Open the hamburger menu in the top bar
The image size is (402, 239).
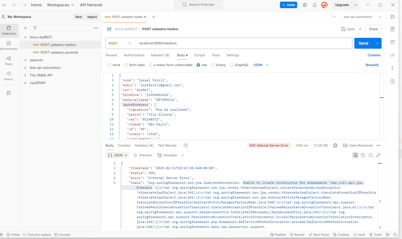point(4,5)
